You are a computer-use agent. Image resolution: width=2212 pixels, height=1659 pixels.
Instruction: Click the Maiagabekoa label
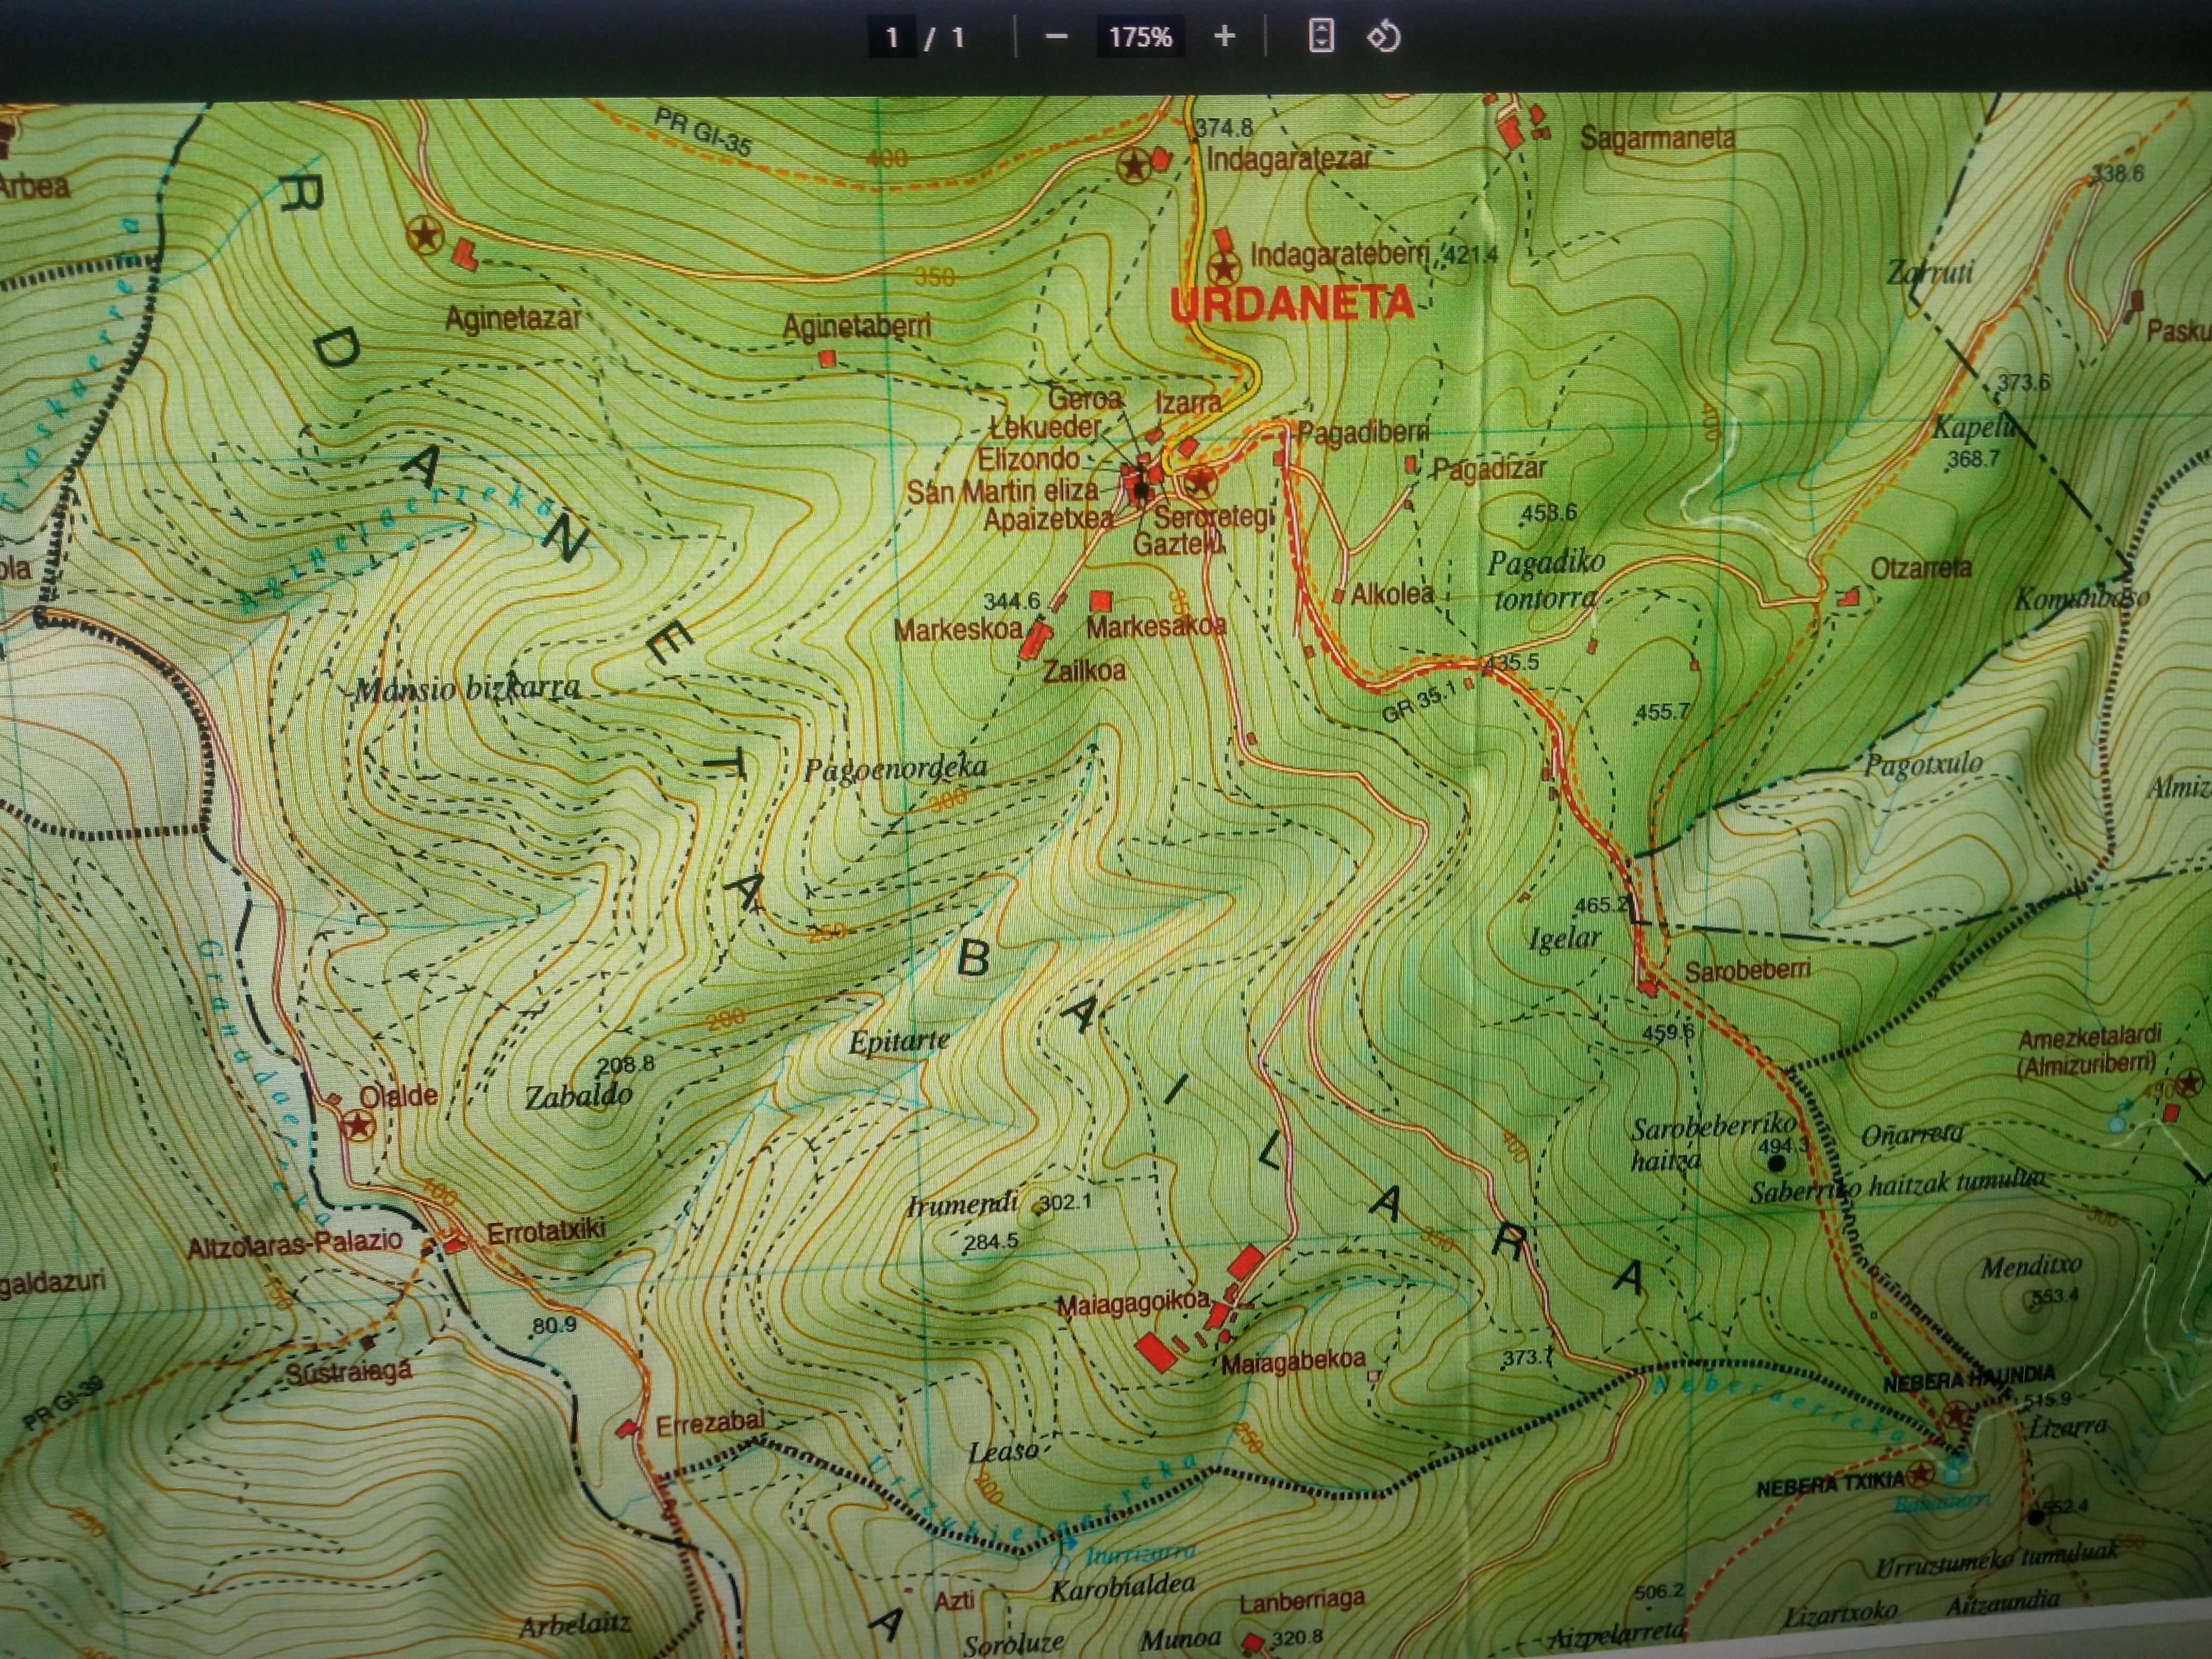coord(1293,1362)
